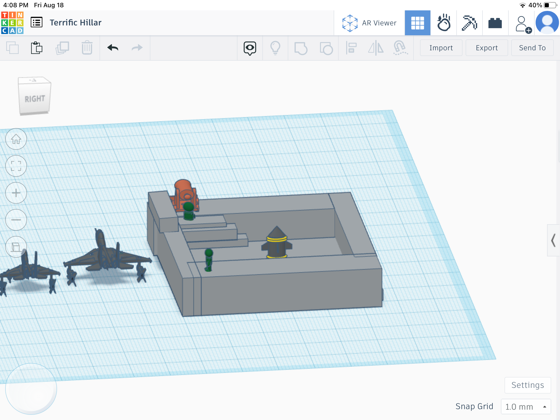Switch to Bricks mode
Image resolution: width=560 pixels, height=420 pixels.
coord(495,23)
